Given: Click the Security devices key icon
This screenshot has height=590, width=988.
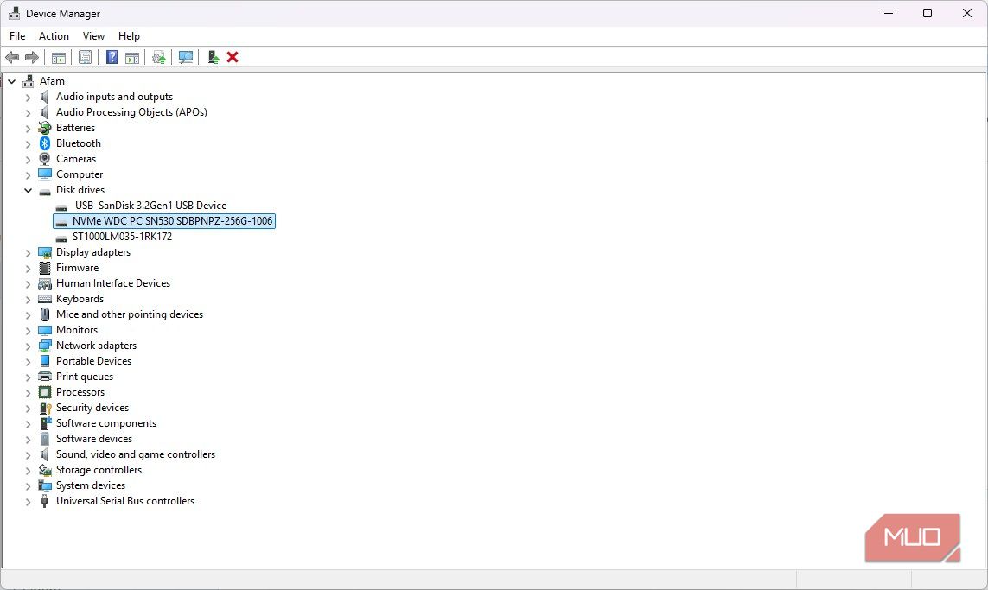Looking at the screenshot, I should tap(45, 408).
